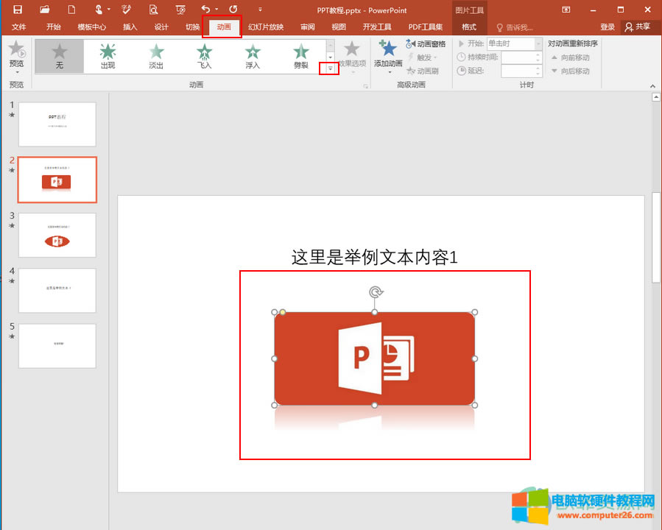The image size is (662, 530).
Task: Apply the 浮入 (Float In) animation
Action: pos(253,56)
